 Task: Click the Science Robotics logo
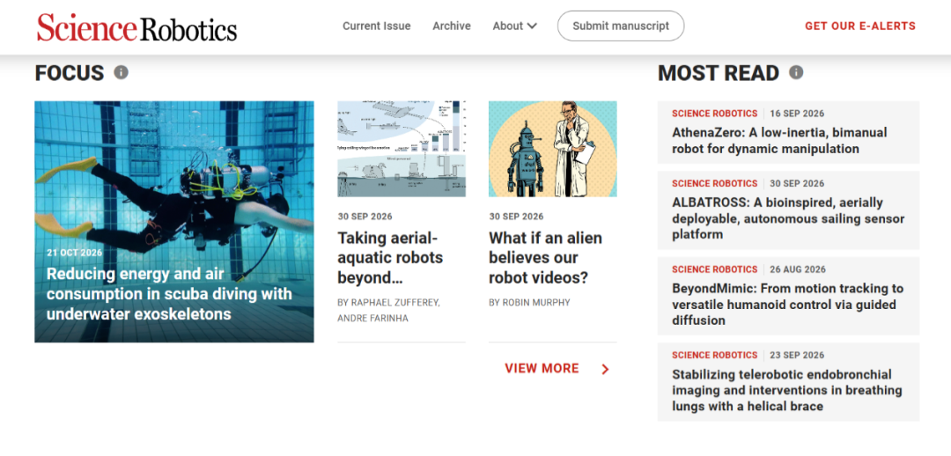click(x=137, y=27)
